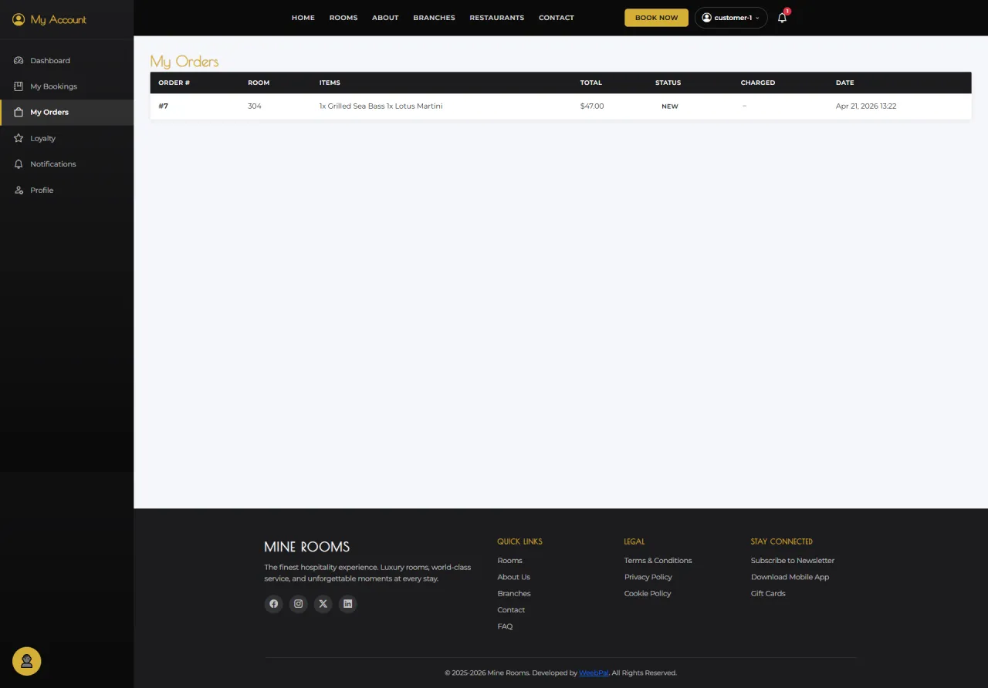Click the $47.00 total cell

click(x=592, y=106)
